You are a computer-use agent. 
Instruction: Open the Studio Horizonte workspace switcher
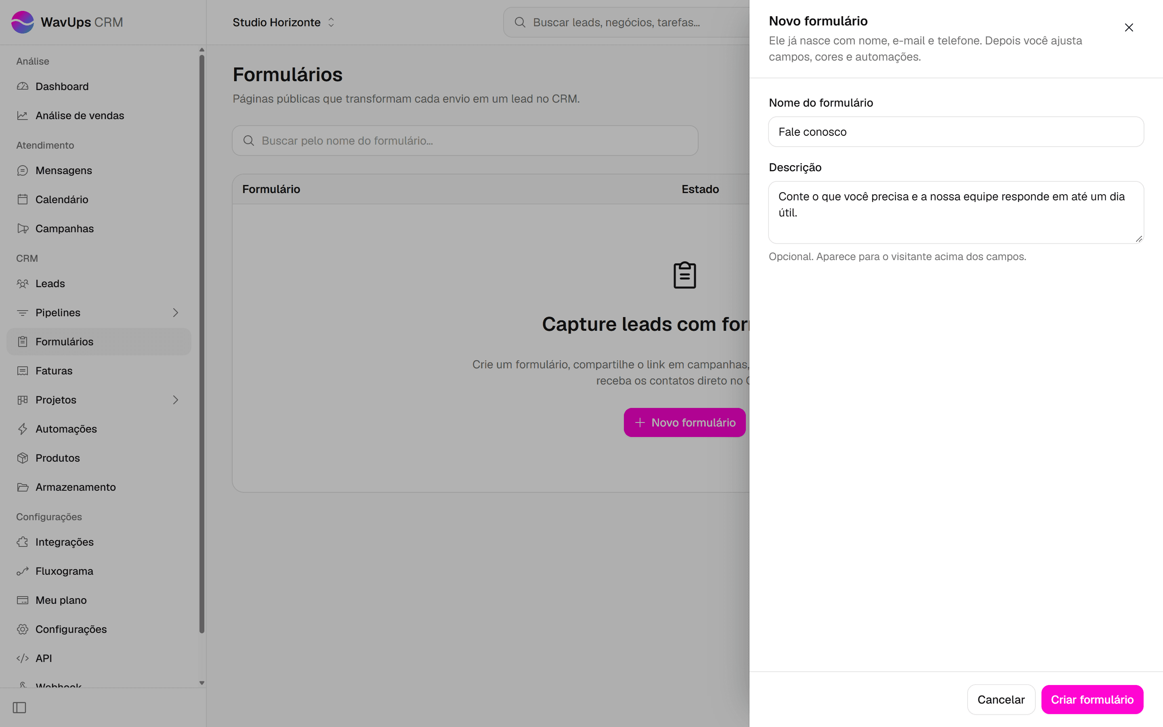(x=283, y=22)
